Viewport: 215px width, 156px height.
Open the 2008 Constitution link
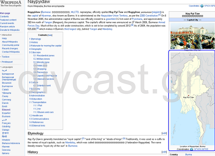click(x=149, y=16)
